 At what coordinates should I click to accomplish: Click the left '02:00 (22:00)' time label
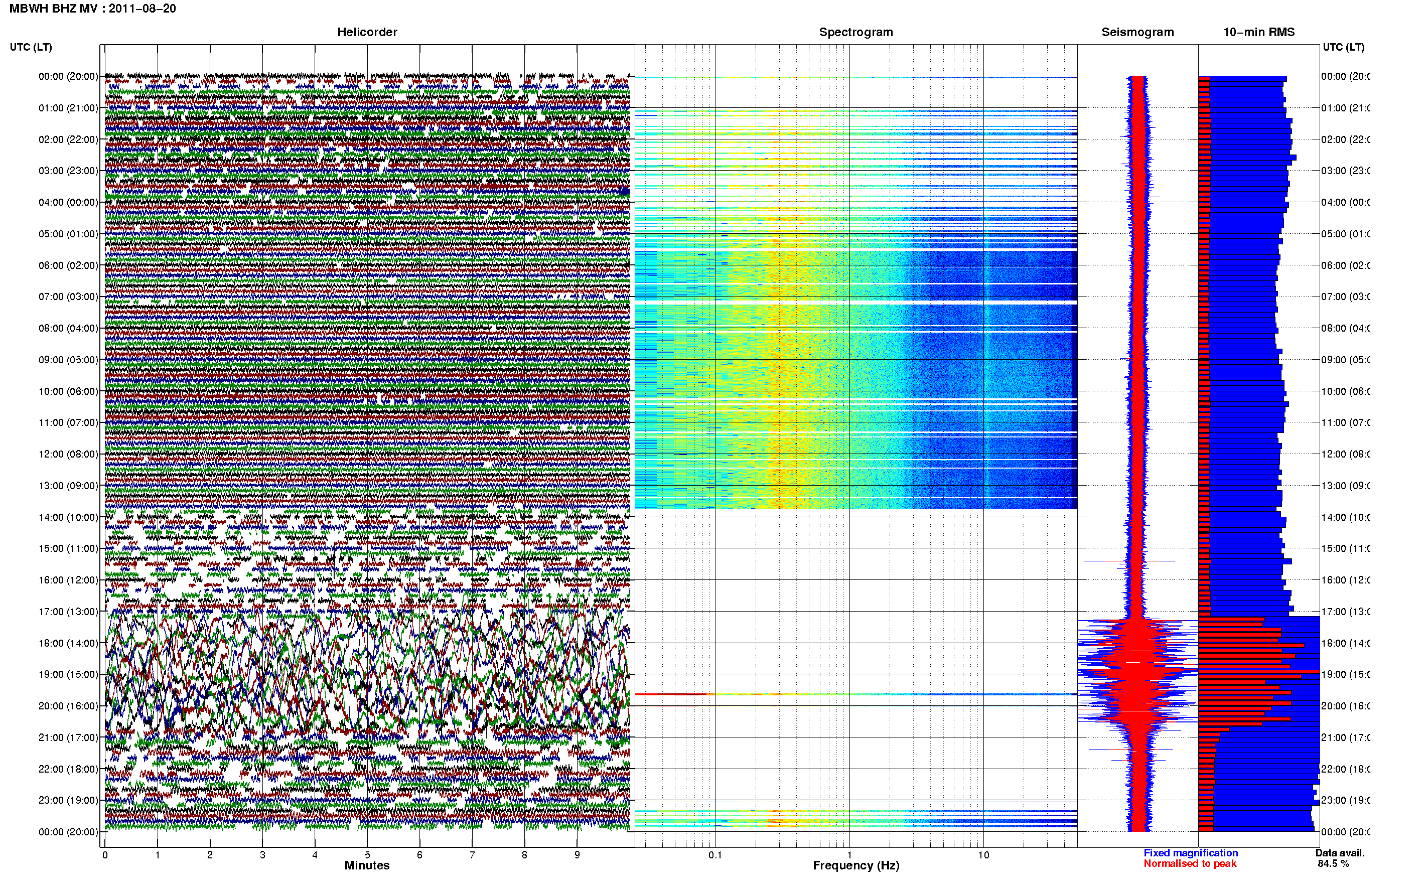pos(68,139)
